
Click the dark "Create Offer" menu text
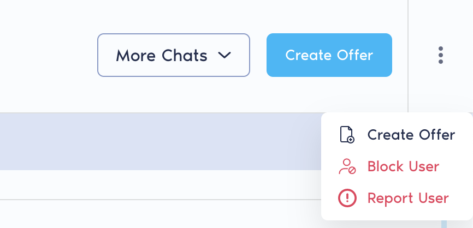[411, 135]
